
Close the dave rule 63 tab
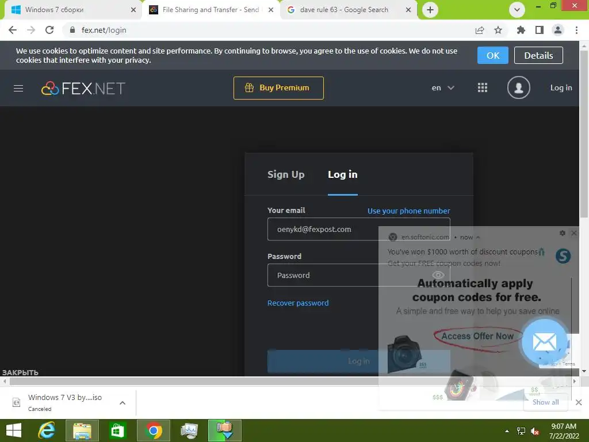point(408,10)
